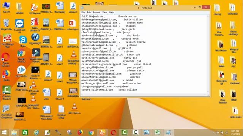Viewport: 243px width, 136px height.
Task: Open Opera from the taskbar
Action: point(114,133)
